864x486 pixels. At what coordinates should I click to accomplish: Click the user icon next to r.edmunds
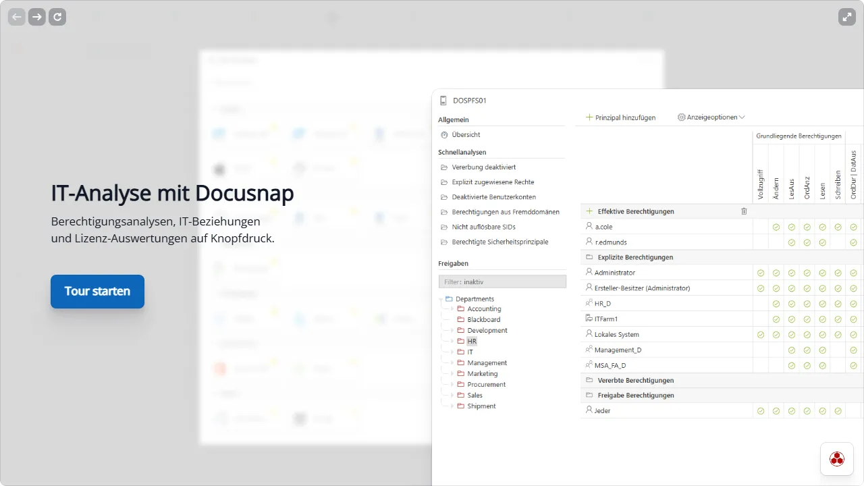coord(589,242)
